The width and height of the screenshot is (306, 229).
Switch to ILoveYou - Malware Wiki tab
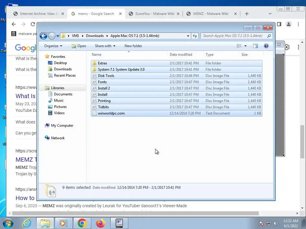(154, 14)
